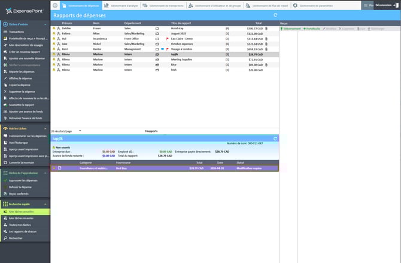Expand the Best Buy expense line

(54, 168)
